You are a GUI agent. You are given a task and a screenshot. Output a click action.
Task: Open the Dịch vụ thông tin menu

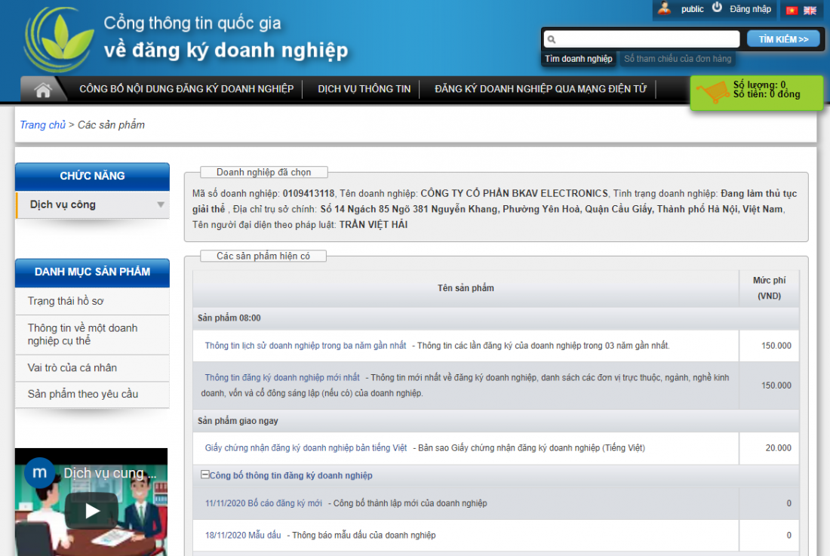(364, 89)
